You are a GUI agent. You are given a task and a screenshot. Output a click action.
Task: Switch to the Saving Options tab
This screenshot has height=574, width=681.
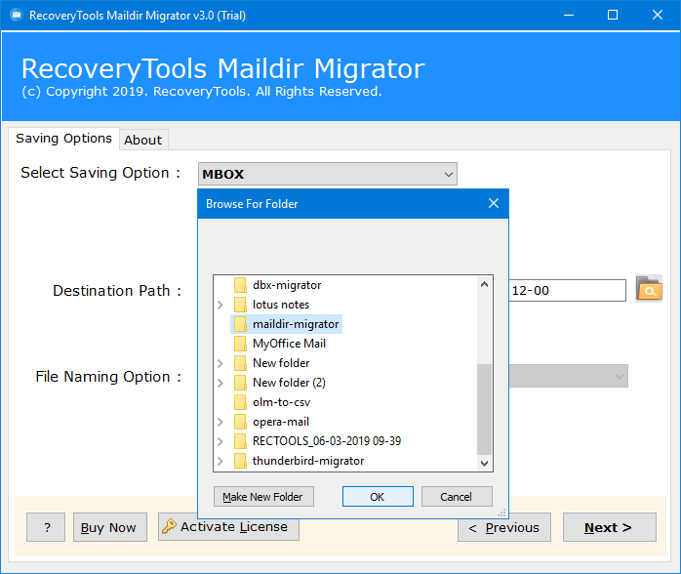pos(63,139)
